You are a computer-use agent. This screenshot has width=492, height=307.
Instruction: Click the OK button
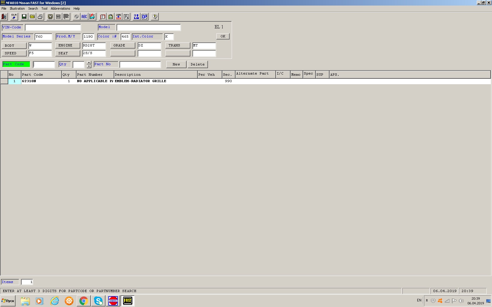tap(223, 36)
